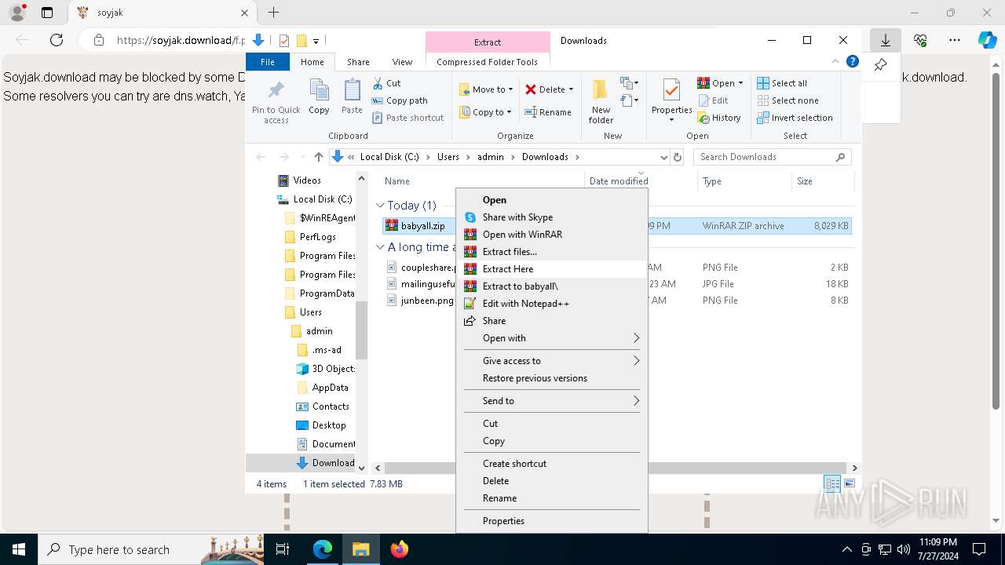Viewport: 1005px width, 565px height.
Task: Click the Copy ribbon icon
Action: tap(319, 97)
